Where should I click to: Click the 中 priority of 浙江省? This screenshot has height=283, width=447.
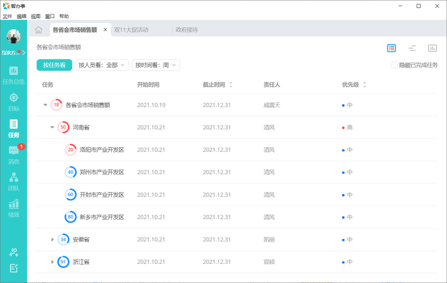347,262
